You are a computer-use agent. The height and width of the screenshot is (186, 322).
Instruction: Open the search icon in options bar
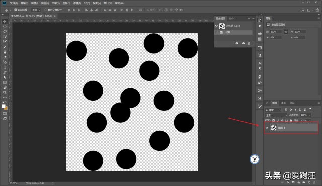coord(303,10)
